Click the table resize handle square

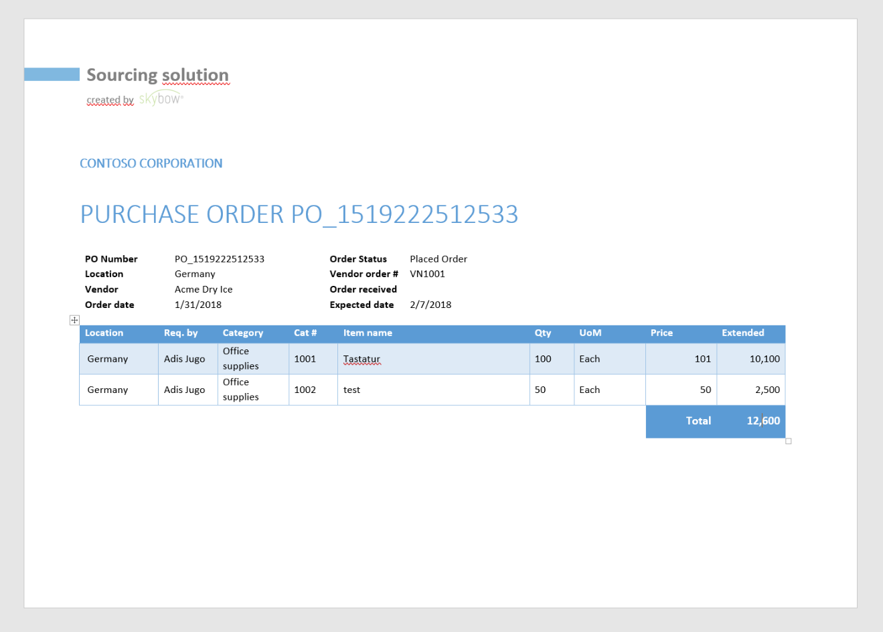789,441
